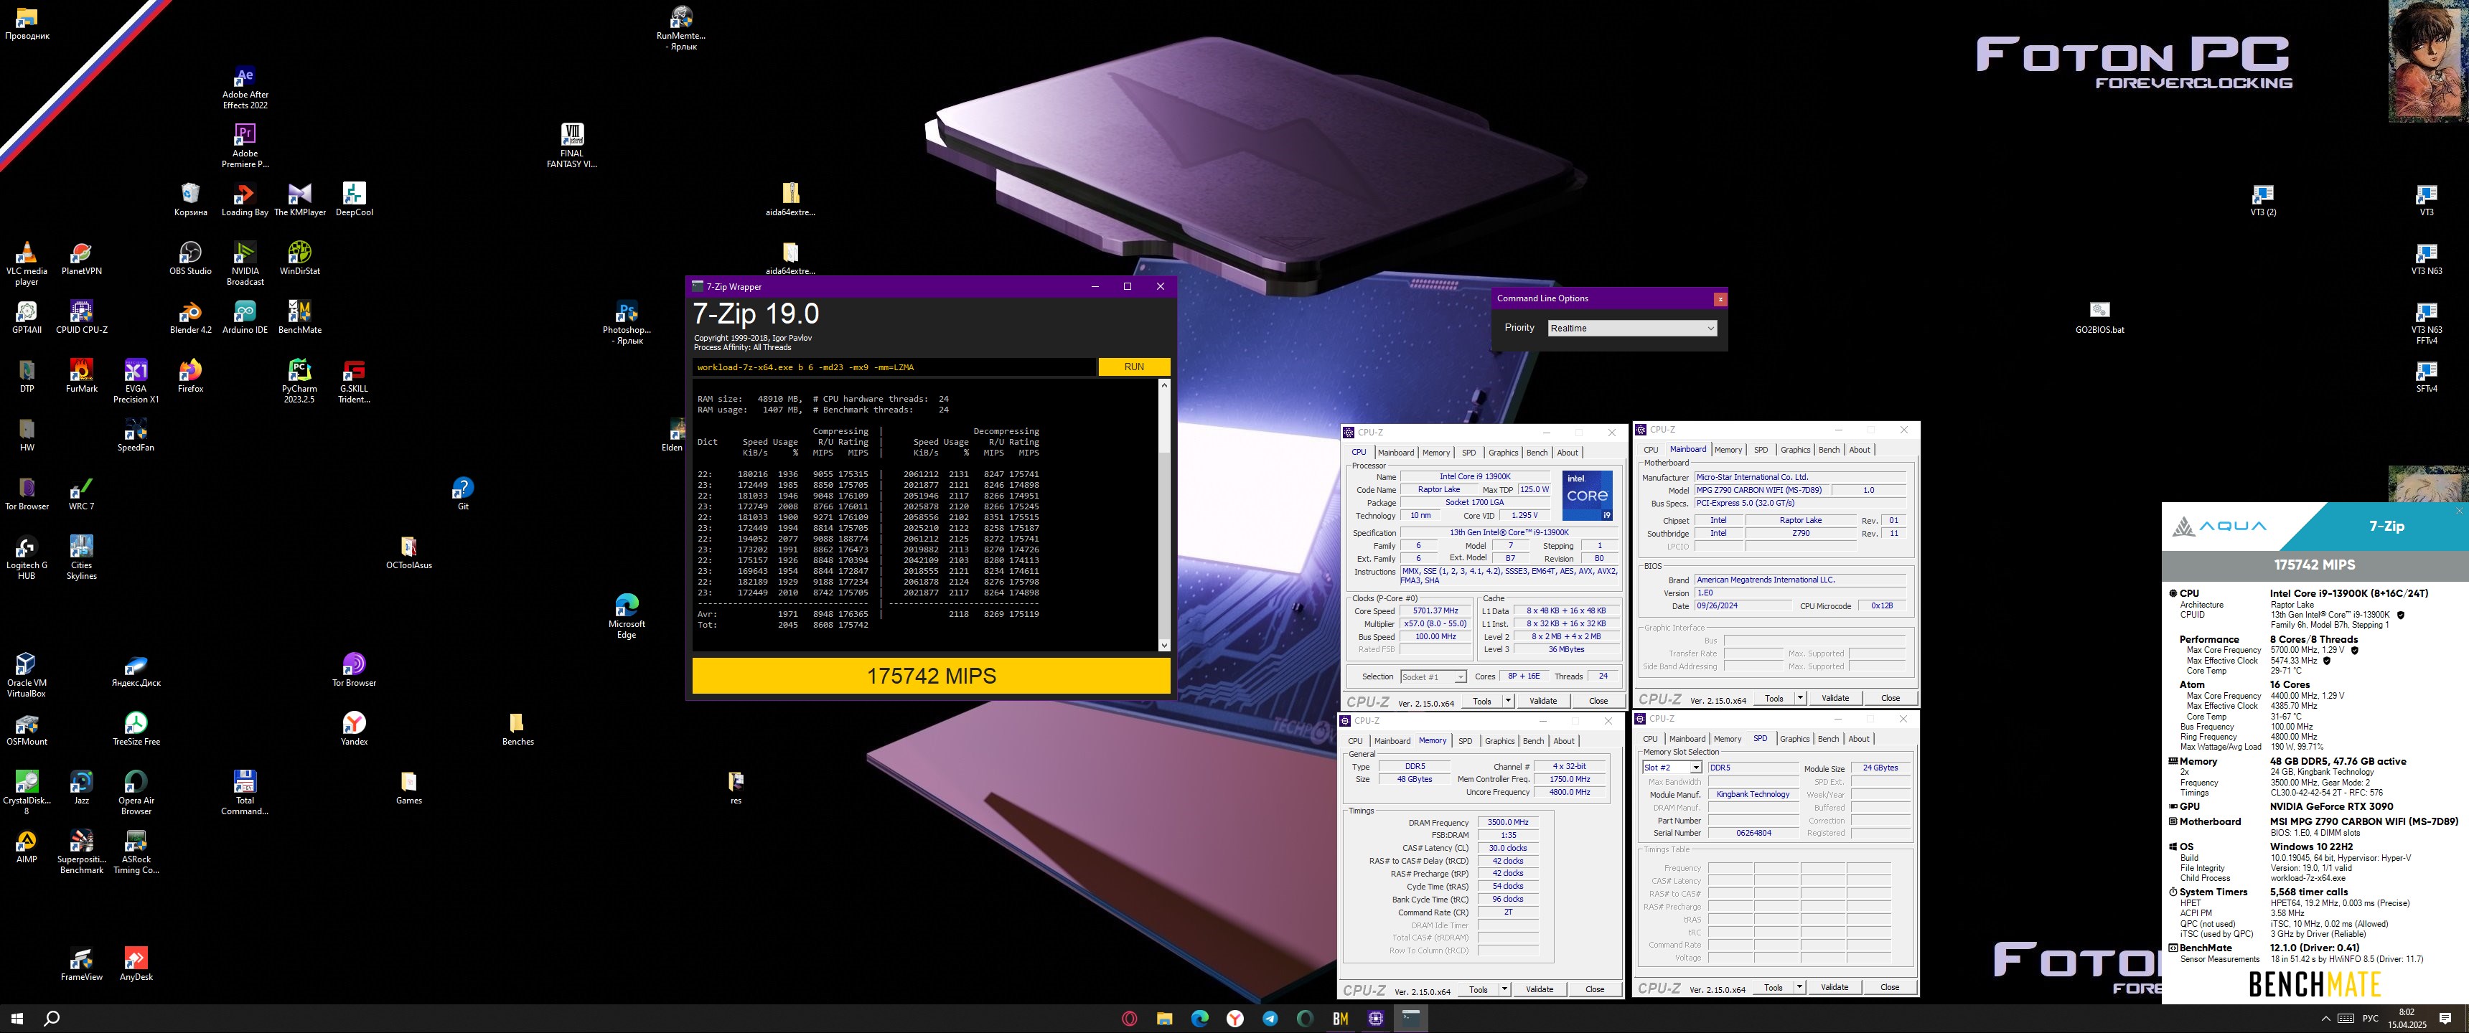Open the WinDirStat desktop icon
This screenshot has height=1033, width=2469.
coord(299,258)
